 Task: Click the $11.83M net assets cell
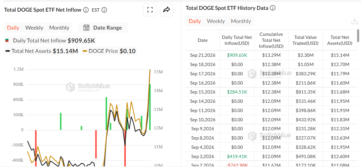[340, 120]
